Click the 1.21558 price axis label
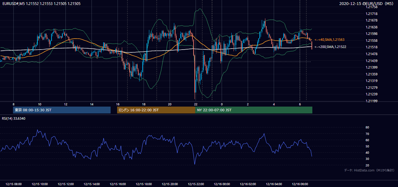The height and width of the screenshot is (187, 398). [372, 41]
